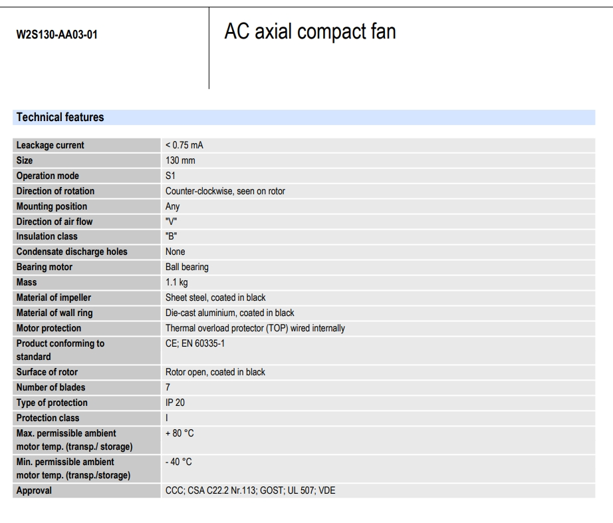Viewport: 613px width, 523px height.
Task: Click the AC axial compact fan title
Action: (x=310, y=31)
